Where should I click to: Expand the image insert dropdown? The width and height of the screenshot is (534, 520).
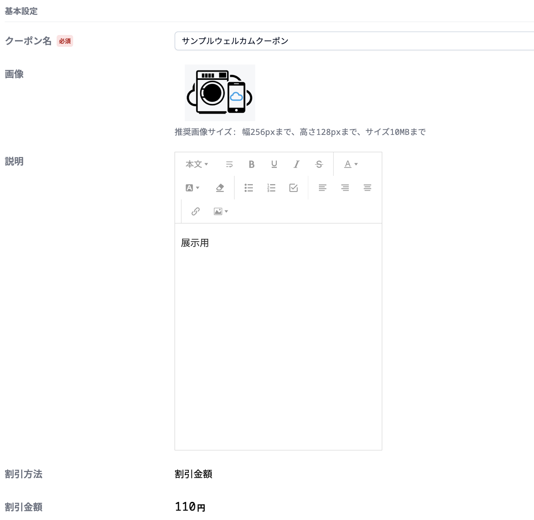221,212
